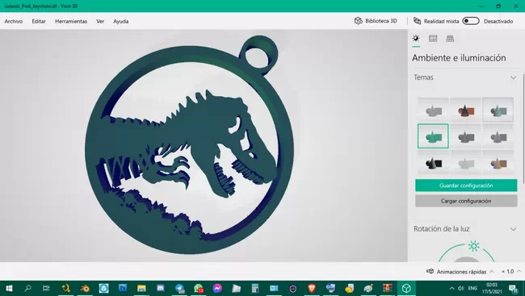The width and height of the screenshot is (525, 296).
Task: Toggle the Realidad mixta switch
Action: (471, 21)
